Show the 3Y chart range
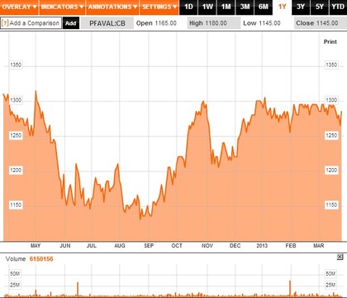The width and height of the screenshot is (347, 298). (301, 7)
